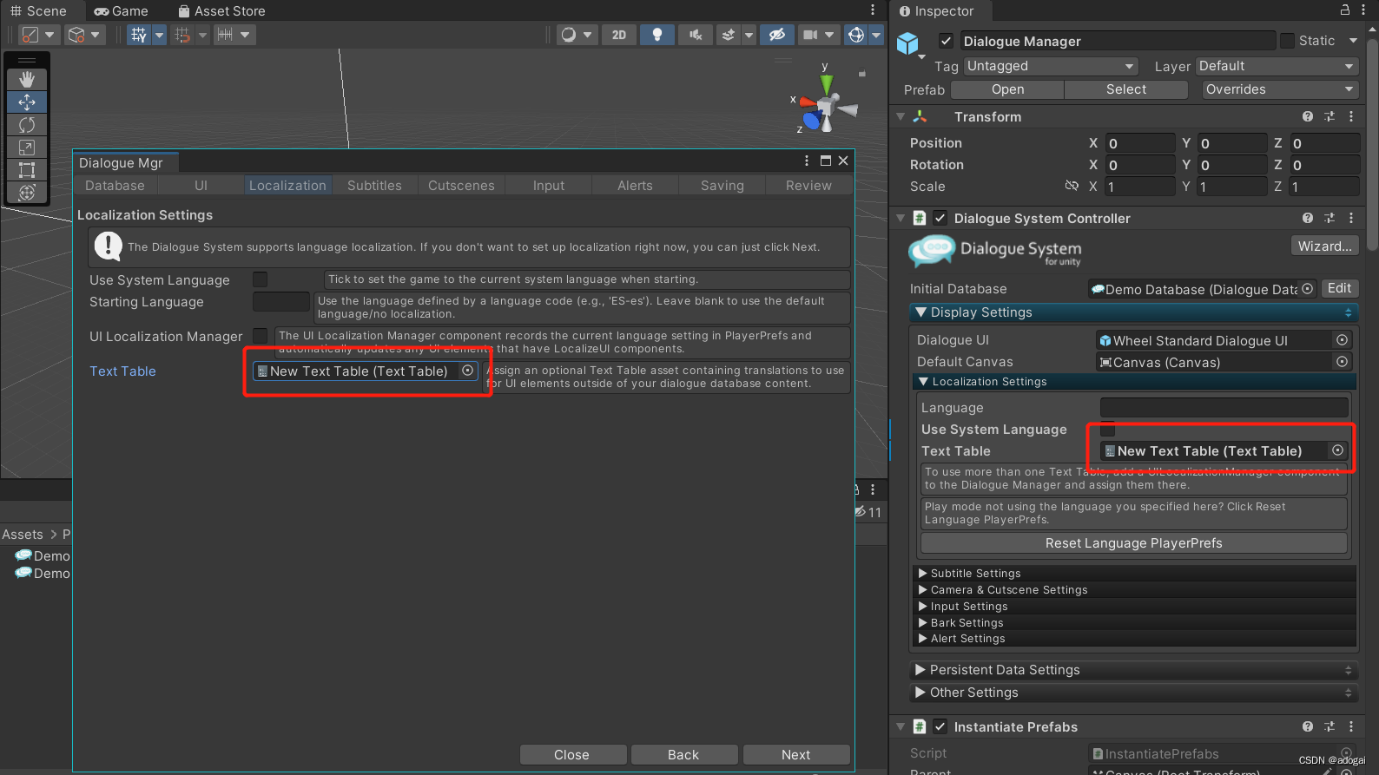Open the prefab Overrides dropdown

pos(1280,89)
